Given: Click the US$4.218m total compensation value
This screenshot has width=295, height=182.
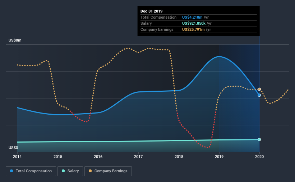Looking at the screenshot, I should (192, 17).
